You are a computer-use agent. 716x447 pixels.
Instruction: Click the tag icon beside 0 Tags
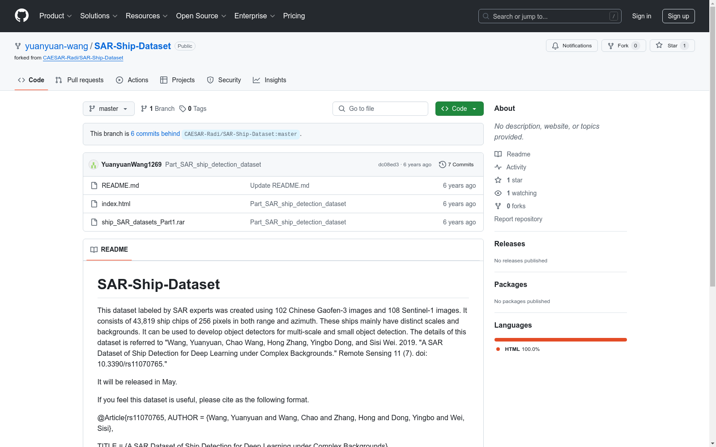click(183, 109)
